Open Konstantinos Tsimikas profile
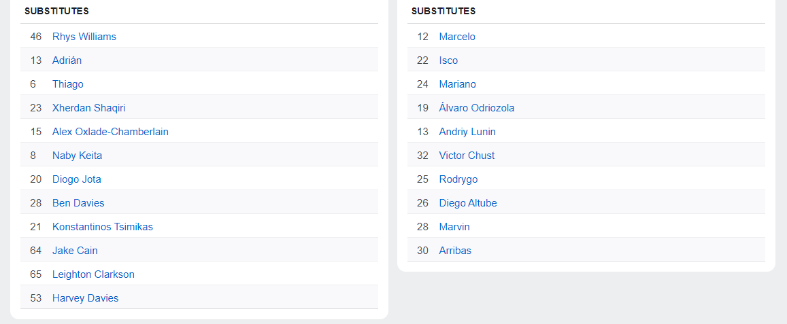The width and height of the screenshot is (787, 324). 103,227
